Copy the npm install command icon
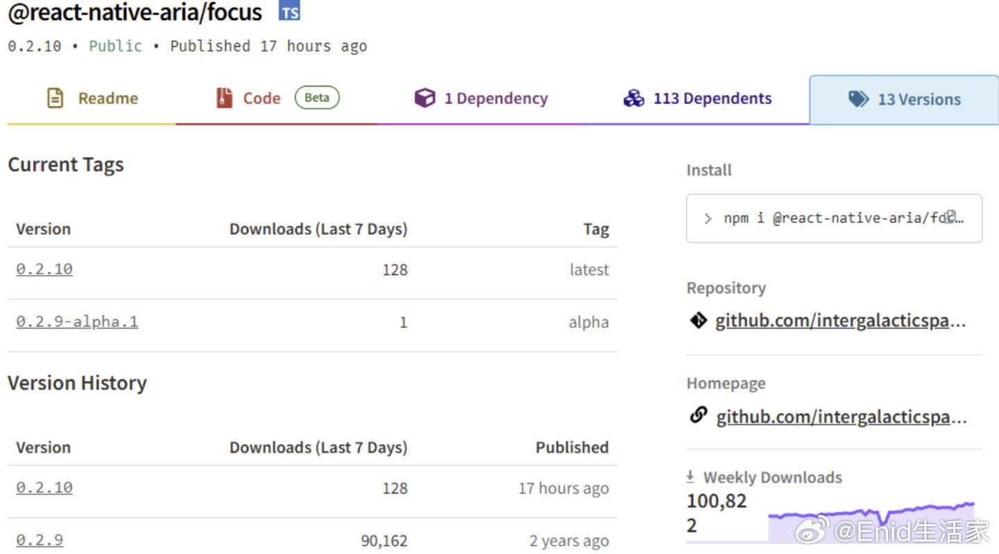The image size is (999, 554). 951,216
